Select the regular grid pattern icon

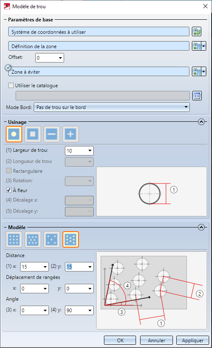[x=14, y=239]
